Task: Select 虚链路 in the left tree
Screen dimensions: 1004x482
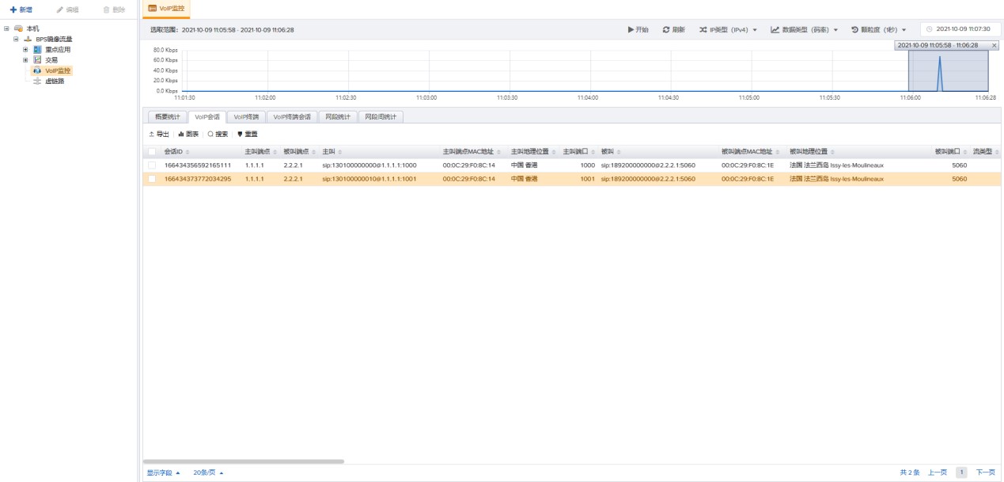Action: [55, 81]
